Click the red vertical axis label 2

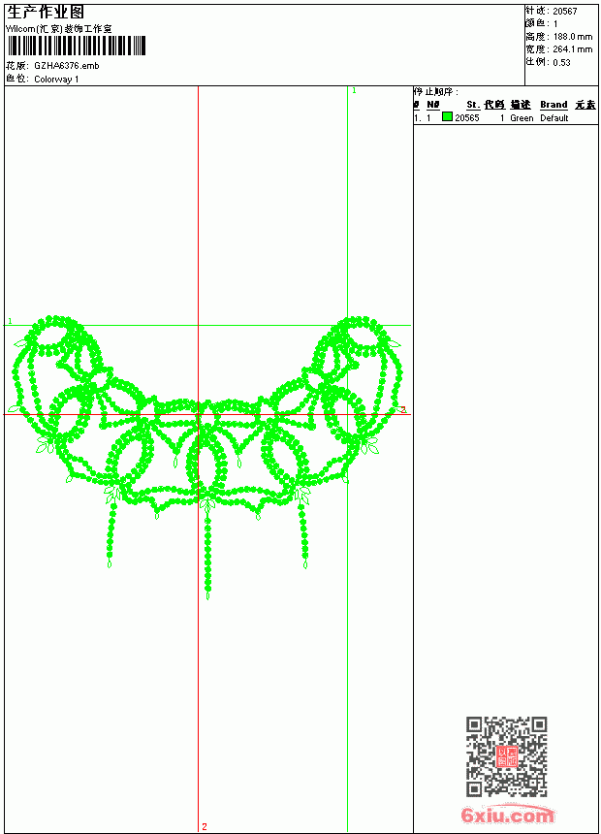[x=205, y=826]
